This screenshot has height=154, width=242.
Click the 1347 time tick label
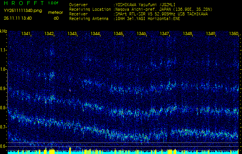tap(165, 34)
